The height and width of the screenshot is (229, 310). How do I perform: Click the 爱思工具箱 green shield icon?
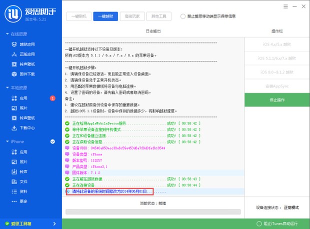7,223
